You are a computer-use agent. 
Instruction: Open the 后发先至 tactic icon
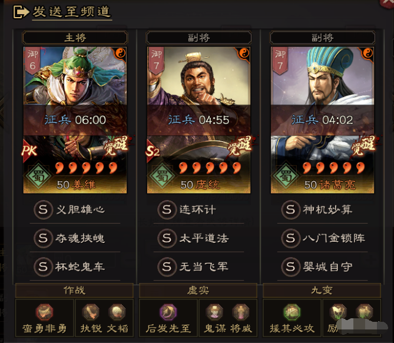pyautogui.click(x=168, y=312)
